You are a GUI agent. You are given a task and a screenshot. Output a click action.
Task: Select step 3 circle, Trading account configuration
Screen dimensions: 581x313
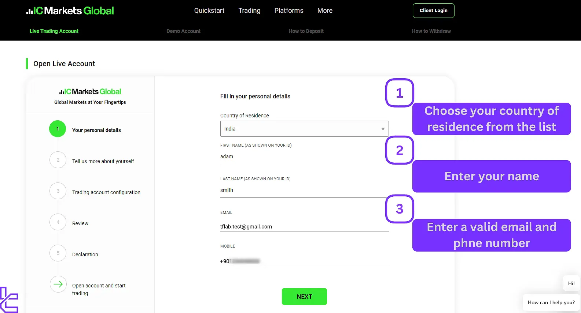point(58,191)
